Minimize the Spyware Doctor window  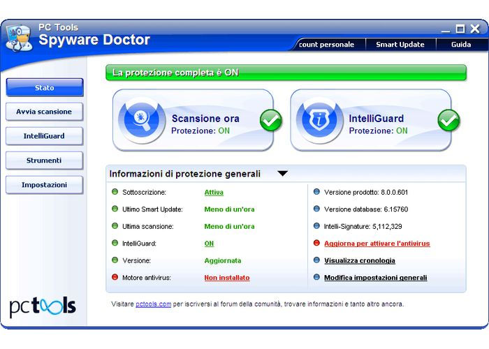[446, 30]
